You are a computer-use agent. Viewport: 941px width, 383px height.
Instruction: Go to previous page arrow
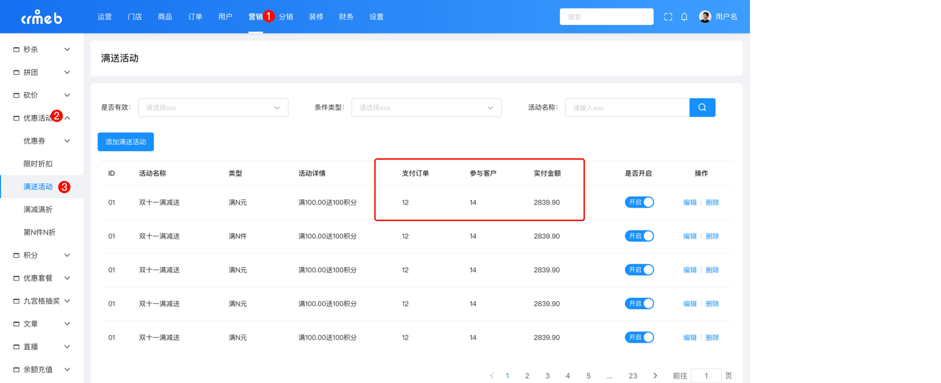(492, 375)
